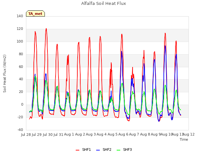Click the x-axis label Aug 1
This screenshot has width=208, height=156.
coord(69,134)
